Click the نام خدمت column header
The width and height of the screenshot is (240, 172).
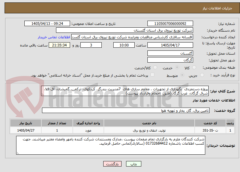point(149,123)
